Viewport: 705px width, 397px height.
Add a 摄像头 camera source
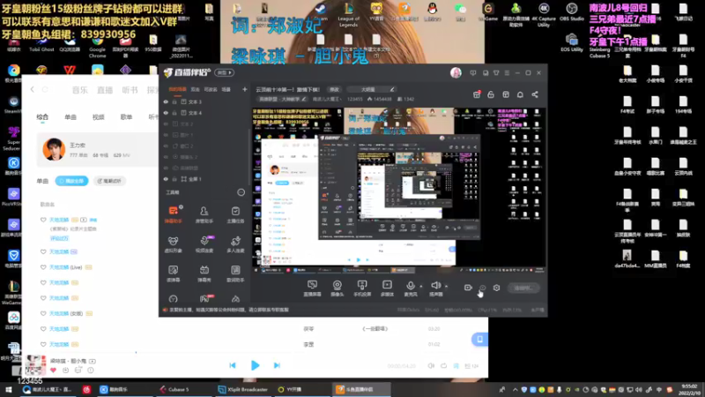(x=337, y=288)
